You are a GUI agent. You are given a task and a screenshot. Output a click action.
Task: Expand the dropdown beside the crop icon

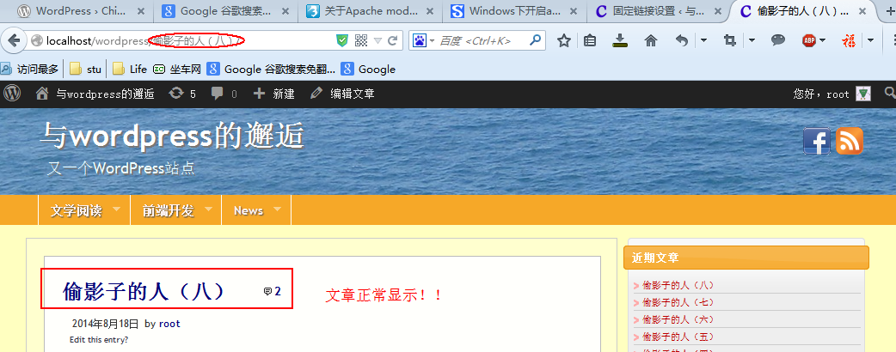click(x=752, y=40)
